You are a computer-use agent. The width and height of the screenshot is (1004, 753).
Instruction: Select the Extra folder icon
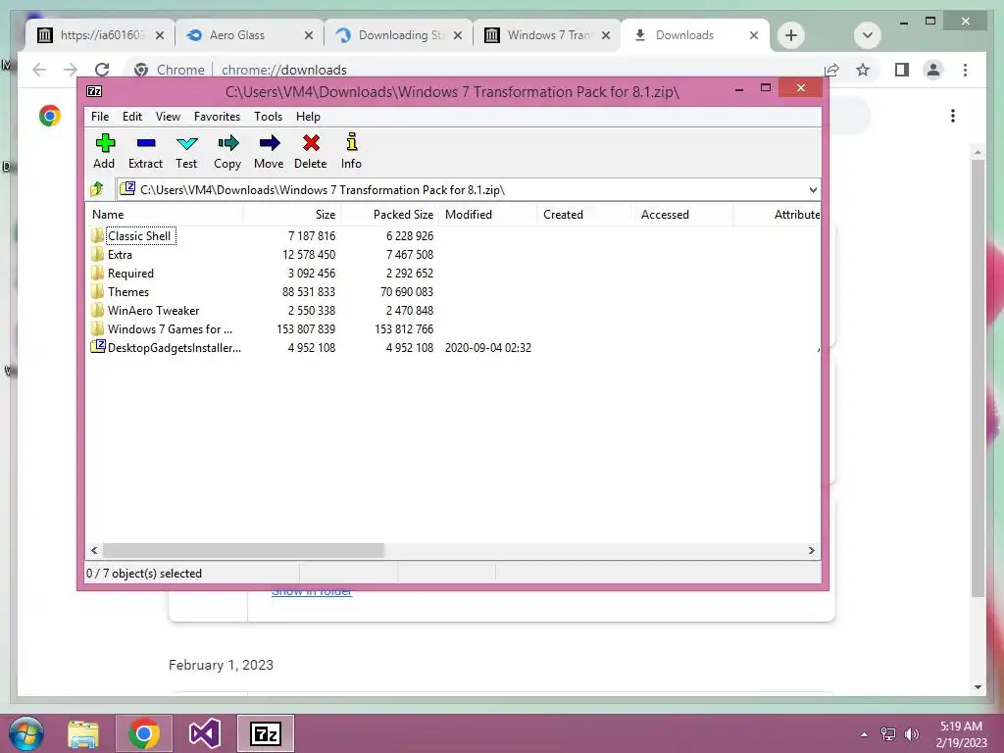[x=97, y=254]
